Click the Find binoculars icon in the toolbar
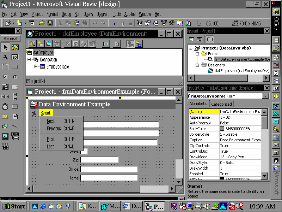 [84, 23]
